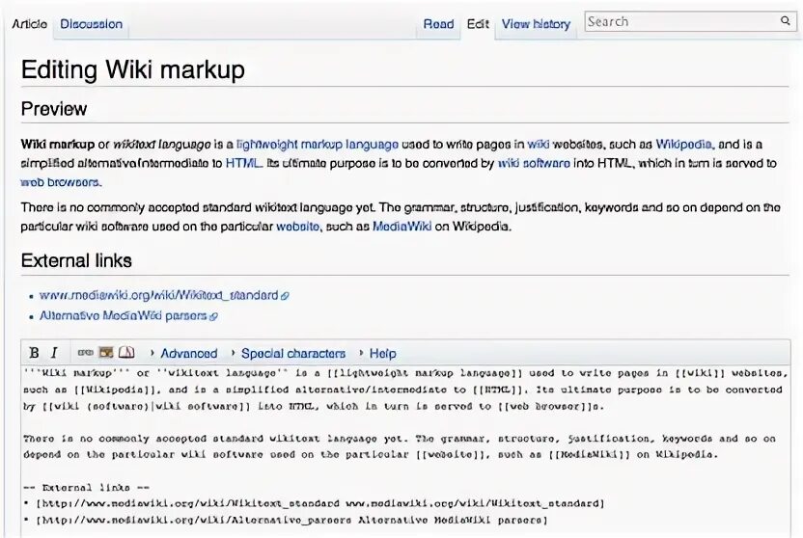Expand the Help toolbar section

pyautogui.click(x=382, y=354)
